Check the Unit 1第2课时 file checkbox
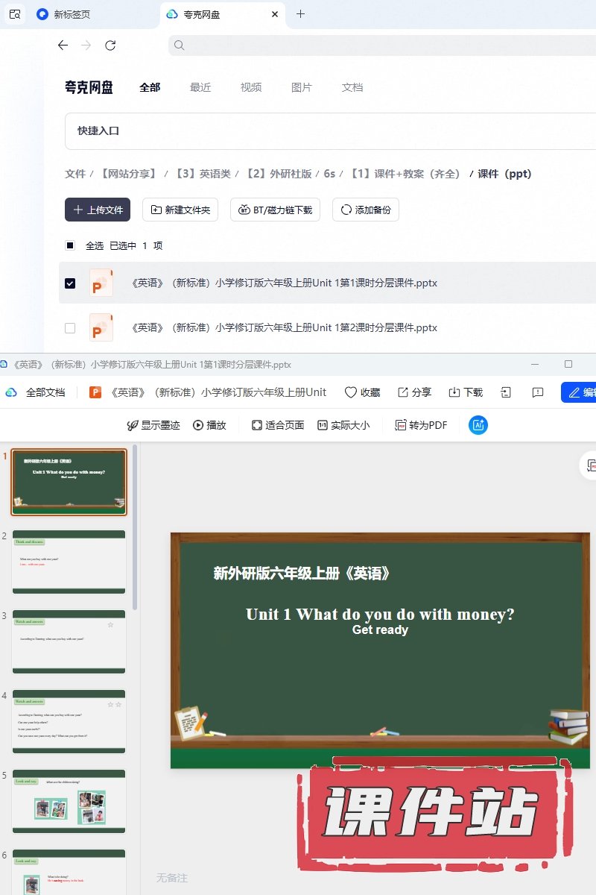This screenshot has height=895, width=596. pyautogui.click(x=70, y=327)
